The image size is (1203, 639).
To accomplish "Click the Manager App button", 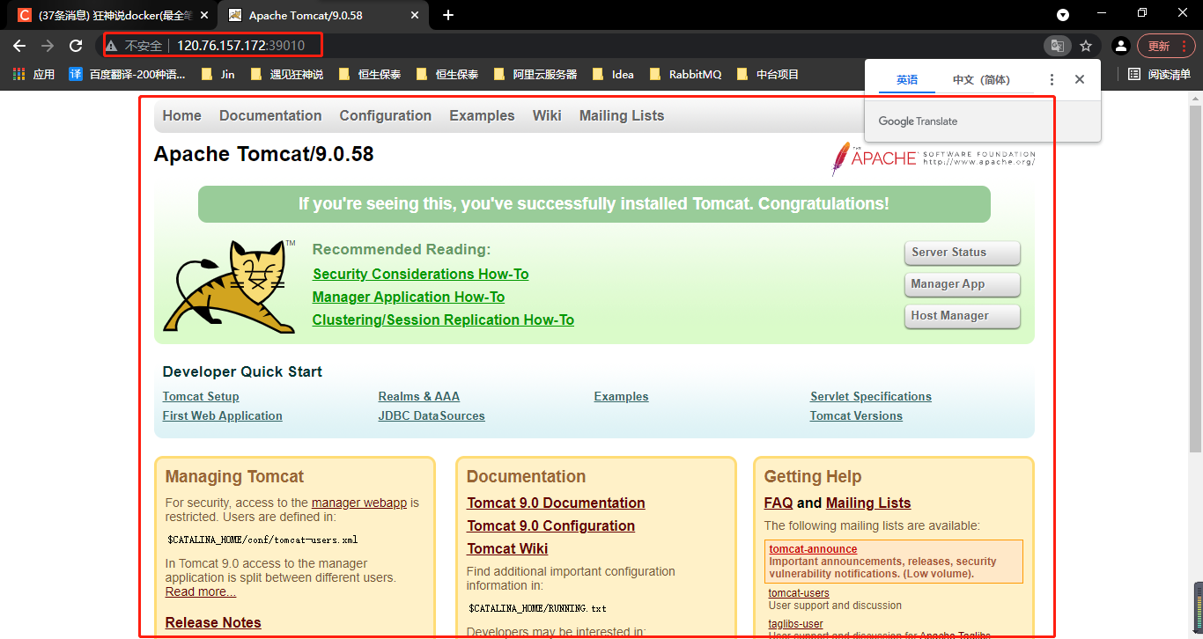I will (x=962, y=284).
